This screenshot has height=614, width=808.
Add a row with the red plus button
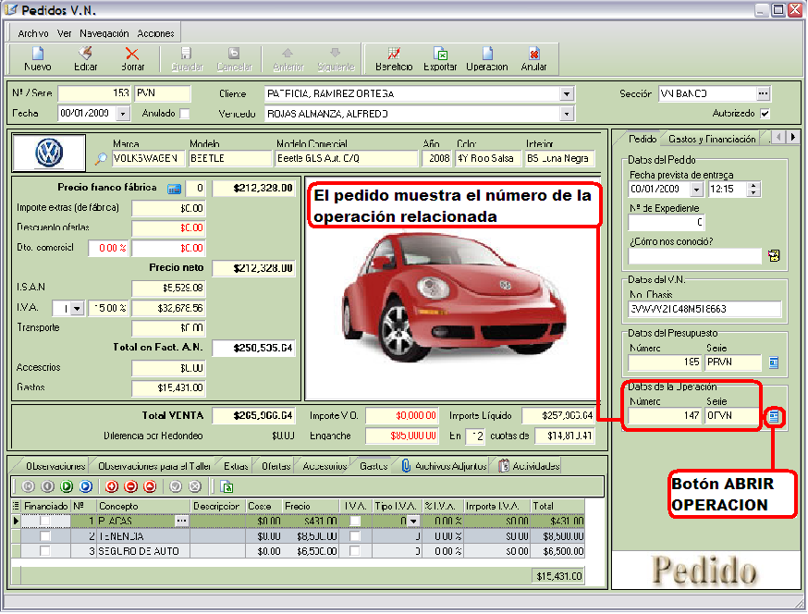112,486
